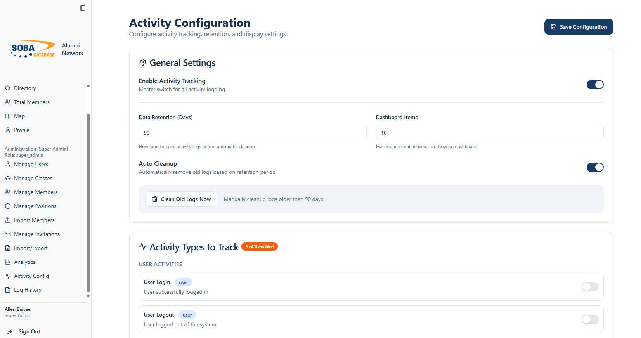Click the Map icon in sidebar
This screenshot has height=338, width=641.
8,116
